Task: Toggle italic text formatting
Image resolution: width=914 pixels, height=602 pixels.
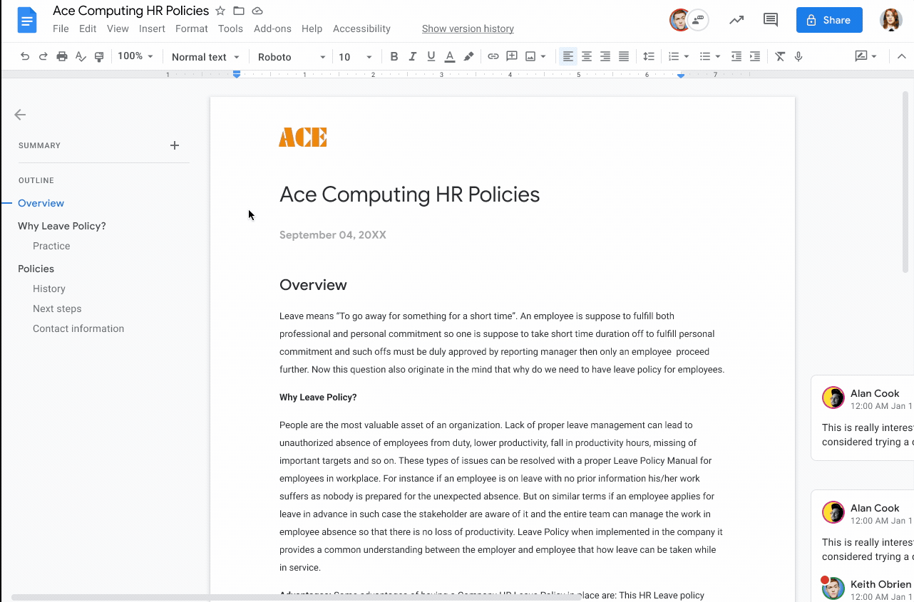Action: pos(412,56)
